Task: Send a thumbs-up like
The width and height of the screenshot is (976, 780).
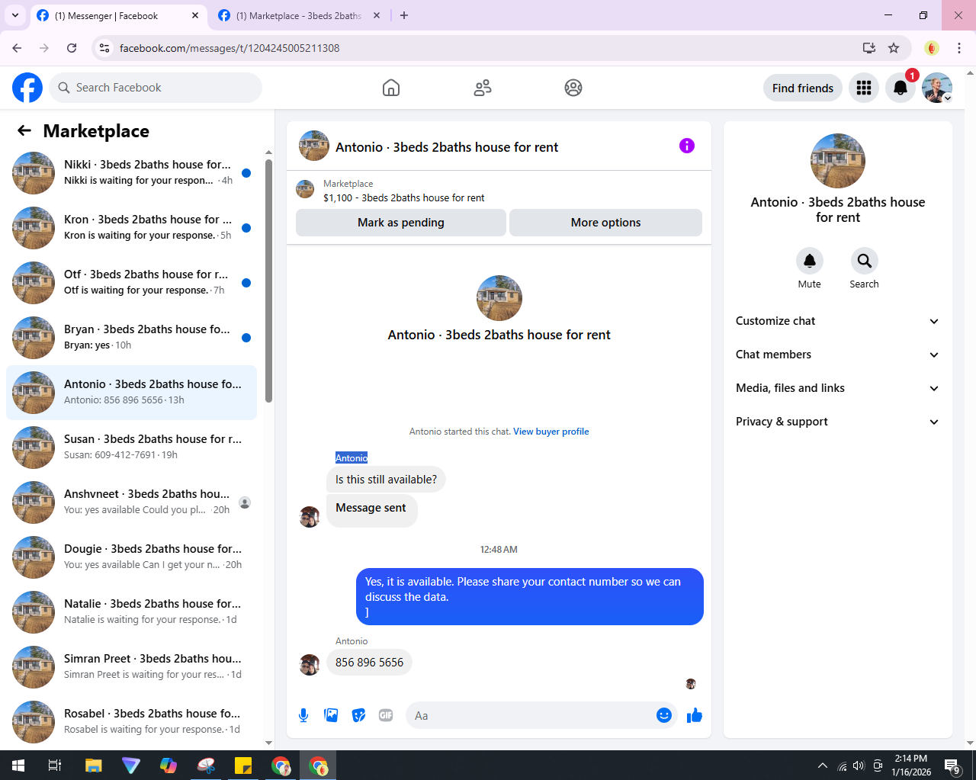Action: (x=695, y=715)
